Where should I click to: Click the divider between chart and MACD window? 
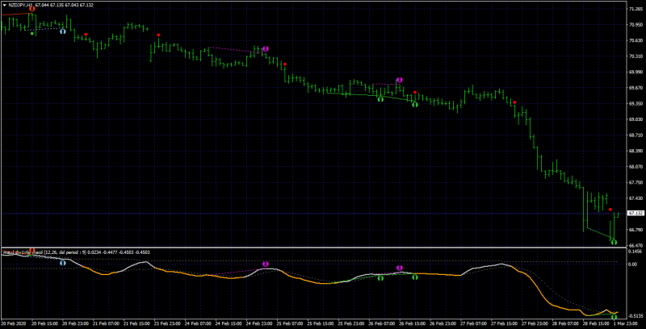tap(313, 248)
